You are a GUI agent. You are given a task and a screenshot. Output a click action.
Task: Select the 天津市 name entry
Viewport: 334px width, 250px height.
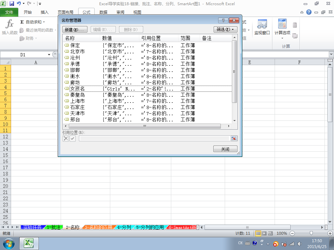(x=147, y=113)
